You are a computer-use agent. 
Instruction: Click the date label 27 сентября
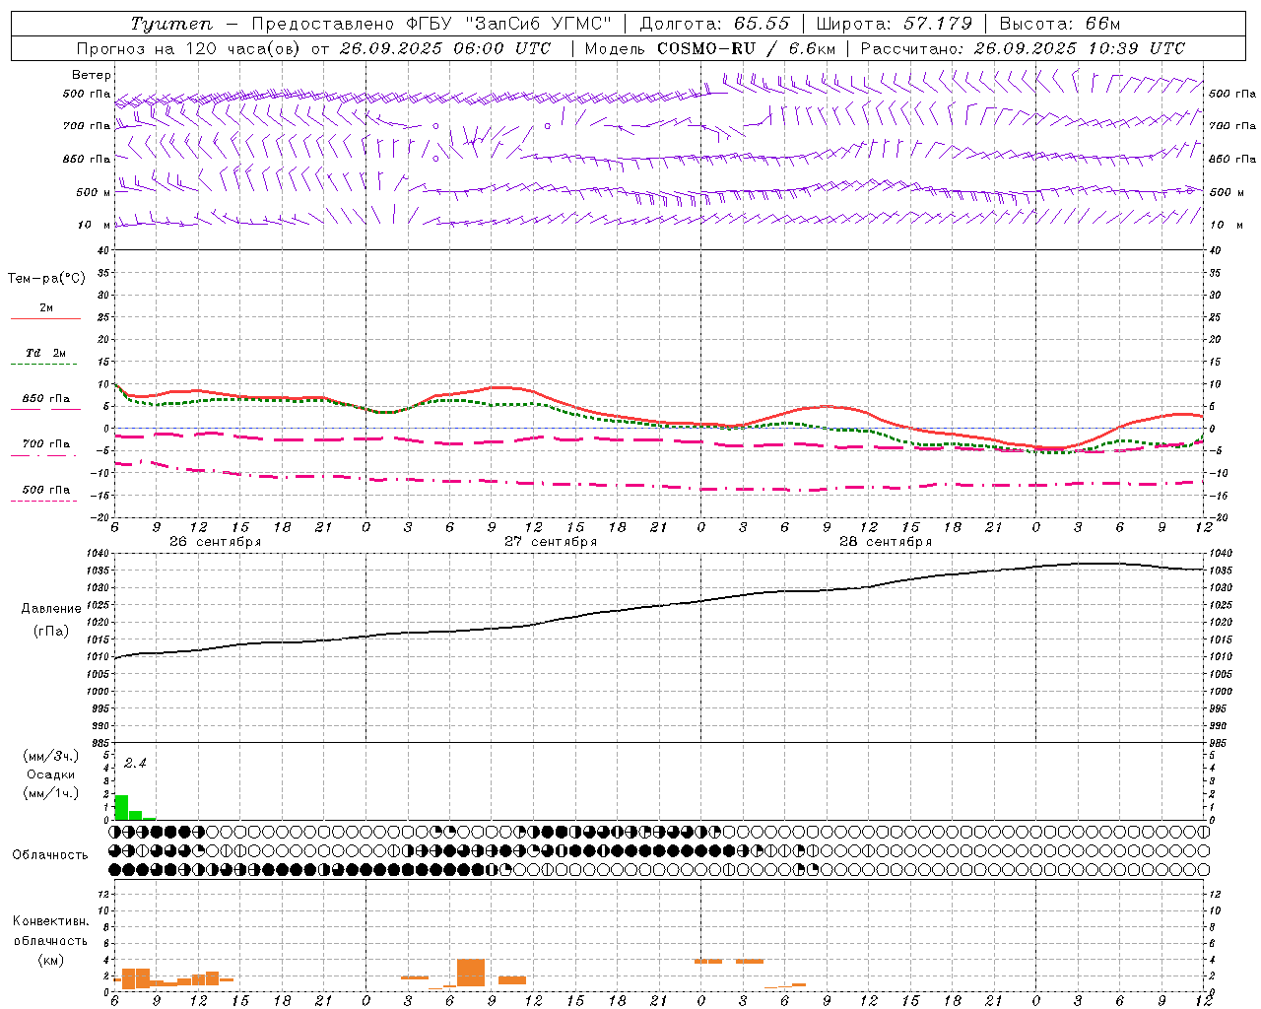point(551,542)
